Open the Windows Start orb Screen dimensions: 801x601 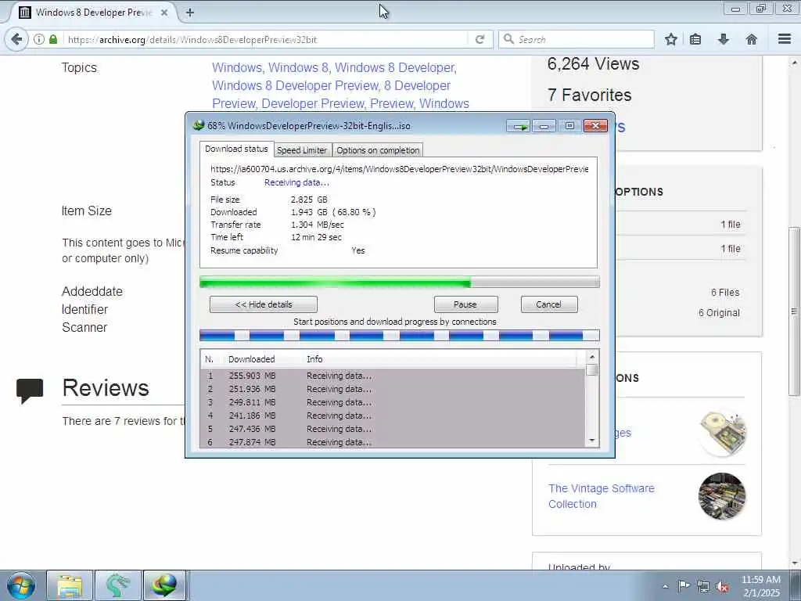point(21,585)
